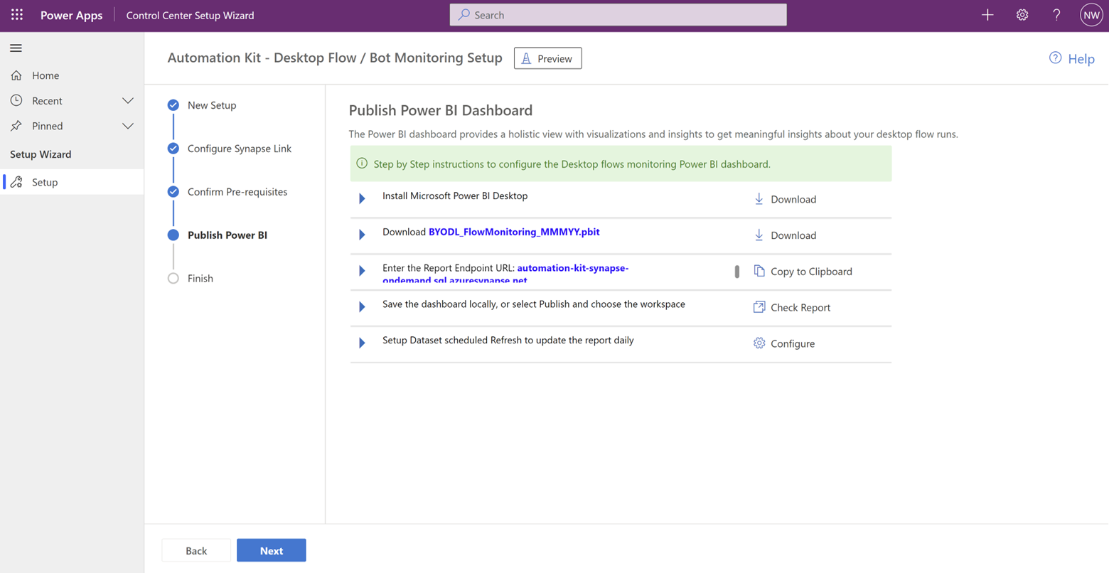Select Configure Synapse Link step checkmark

pyautogui.click(x=173, y=149)
